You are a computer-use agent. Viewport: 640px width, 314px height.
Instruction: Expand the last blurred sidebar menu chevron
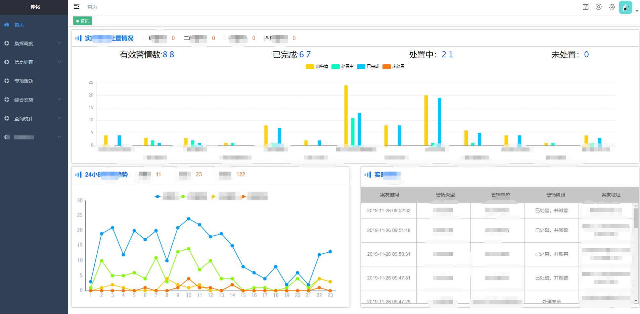pos(59,137)
